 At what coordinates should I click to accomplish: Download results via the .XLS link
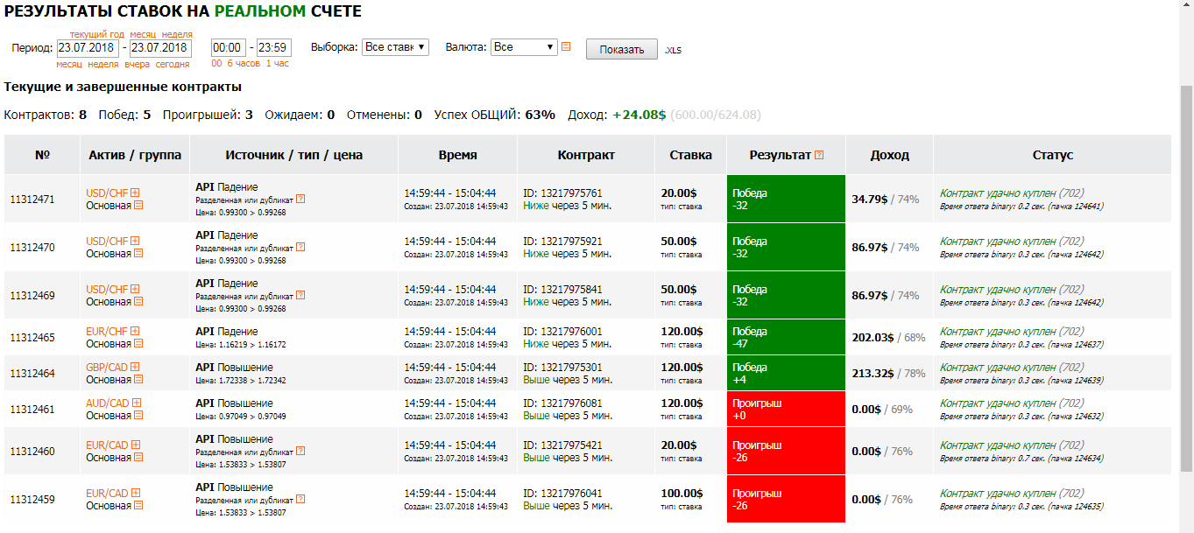coord(673,51)
